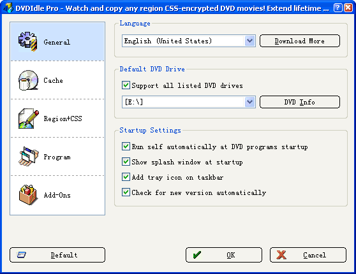Switch to the Cache tab label
Screen dimensions: 356x274
53,80
